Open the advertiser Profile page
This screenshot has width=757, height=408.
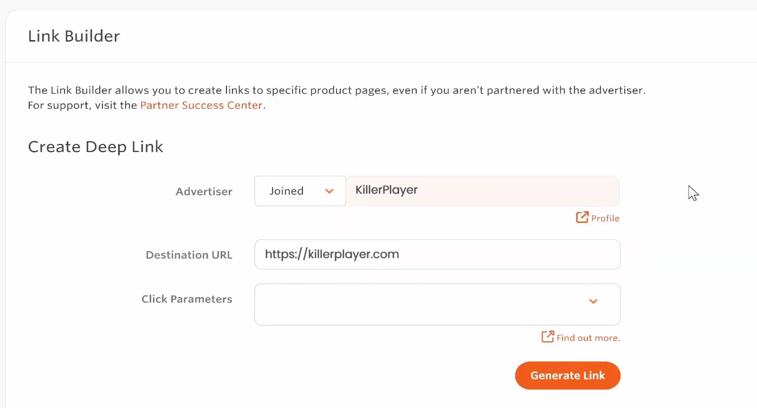[x=605, y=218]
